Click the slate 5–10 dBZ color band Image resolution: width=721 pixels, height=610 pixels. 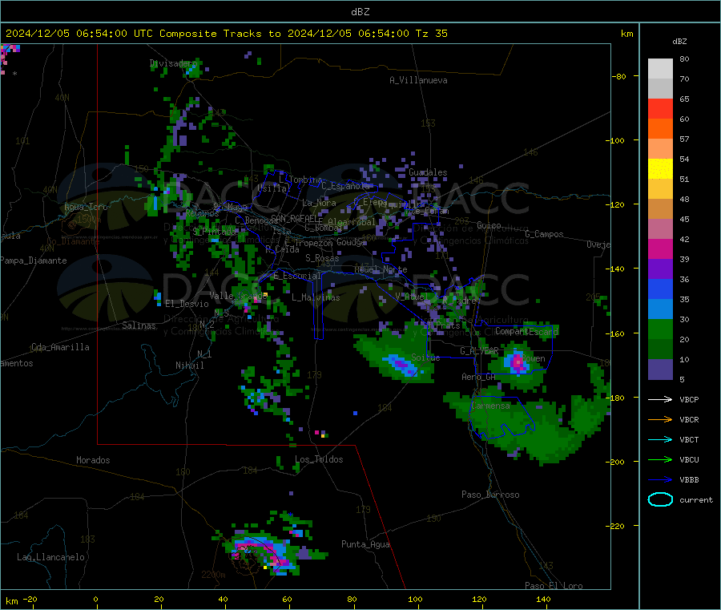click(660, 370)
